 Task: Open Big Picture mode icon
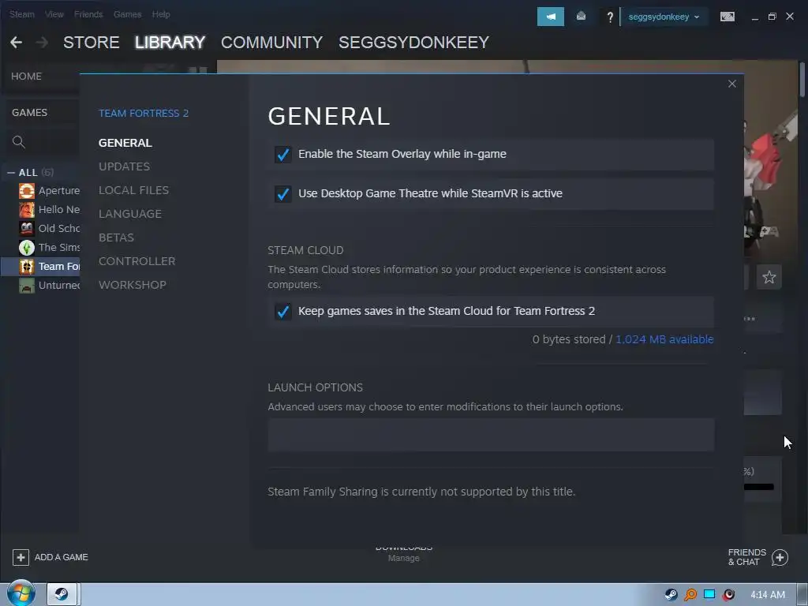(727, 17)
